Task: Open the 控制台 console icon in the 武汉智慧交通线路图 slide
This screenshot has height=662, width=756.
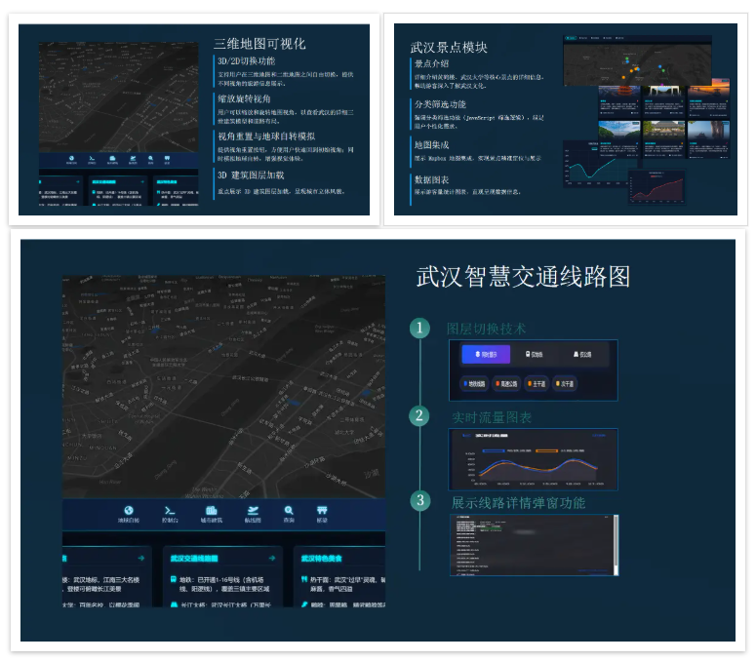Action: pos(170,510)
